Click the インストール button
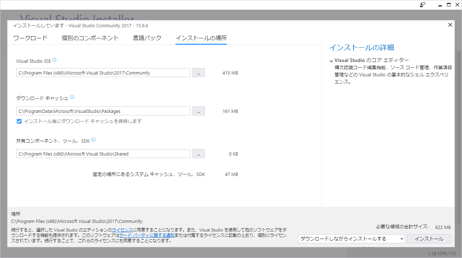Image resolution: width=462 pixels, height=258 pixels. tap(429, 239)
